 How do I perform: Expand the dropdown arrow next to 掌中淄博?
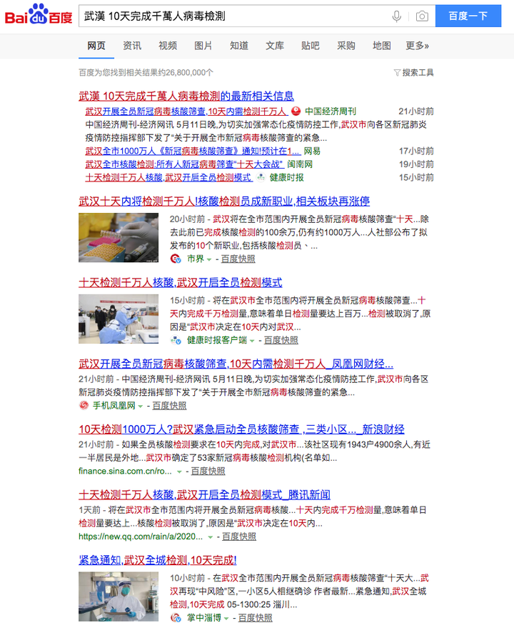pyautogui.click(x=226, y=619)
